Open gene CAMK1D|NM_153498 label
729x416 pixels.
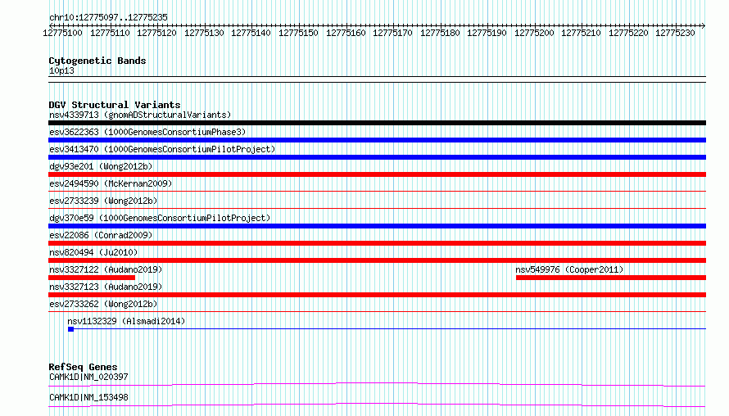(x=88, y=397)
